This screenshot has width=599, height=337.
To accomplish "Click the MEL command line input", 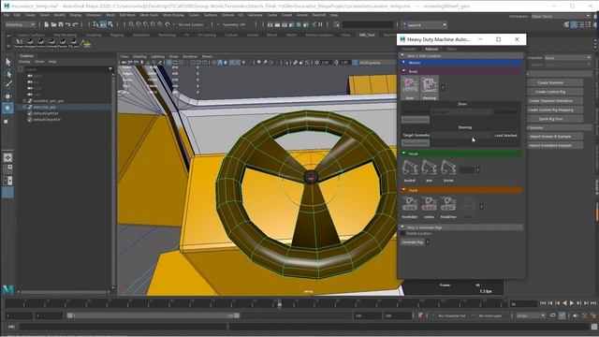I will 123,327.
